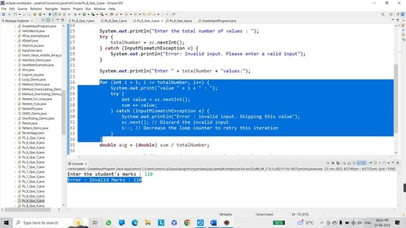
Task: Open the Run menu
Action: [88, 9]
